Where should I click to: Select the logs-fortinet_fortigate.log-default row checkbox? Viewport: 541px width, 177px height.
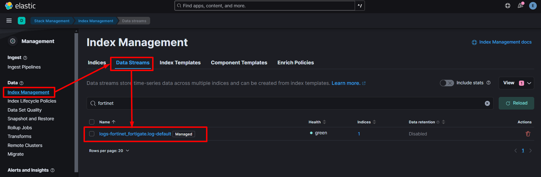point(92,134)
